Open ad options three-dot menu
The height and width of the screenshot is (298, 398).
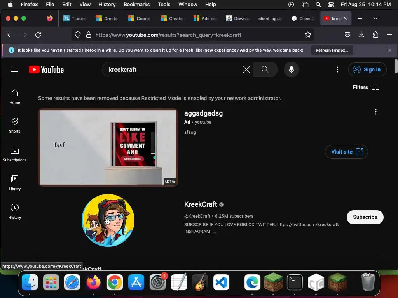click(x=376, y=112)
